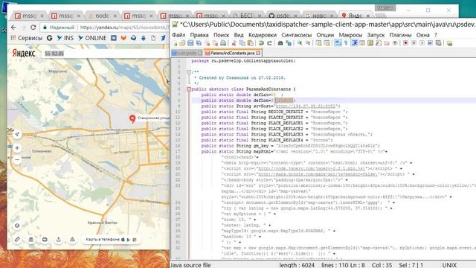The width and height of the screenshot is (476, 268).
Task: Toggle Word Wrap in the Notepad++ toolbar
Action: [338, 43]
